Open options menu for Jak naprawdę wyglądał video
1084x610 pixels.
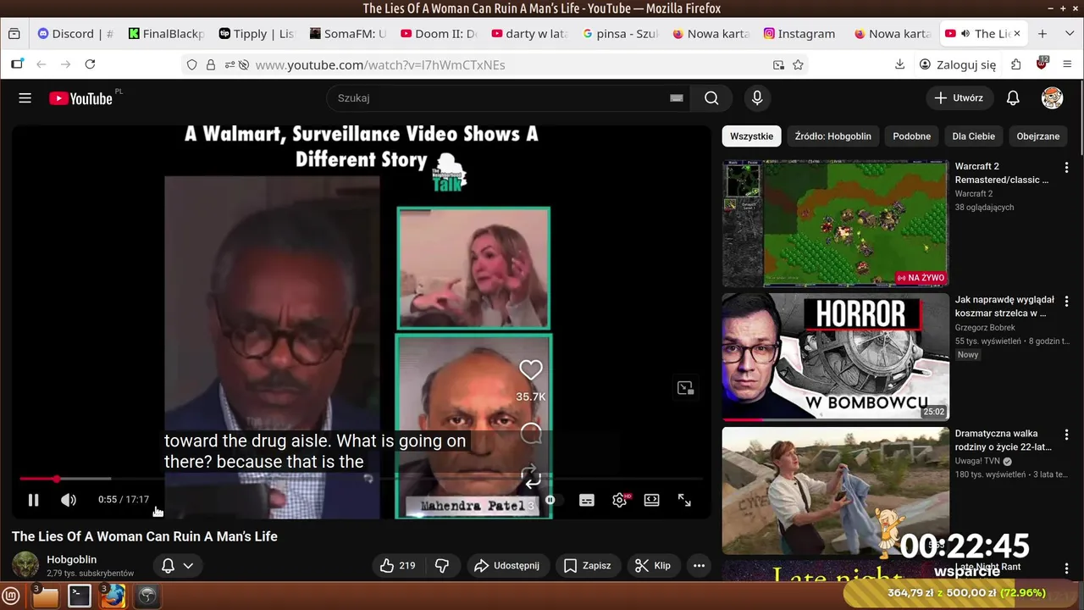[1066, 302]
